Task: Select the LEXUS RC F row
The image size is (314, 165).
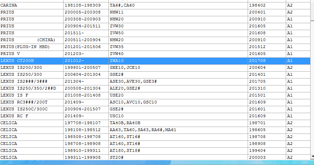Action: pos(155,116)
